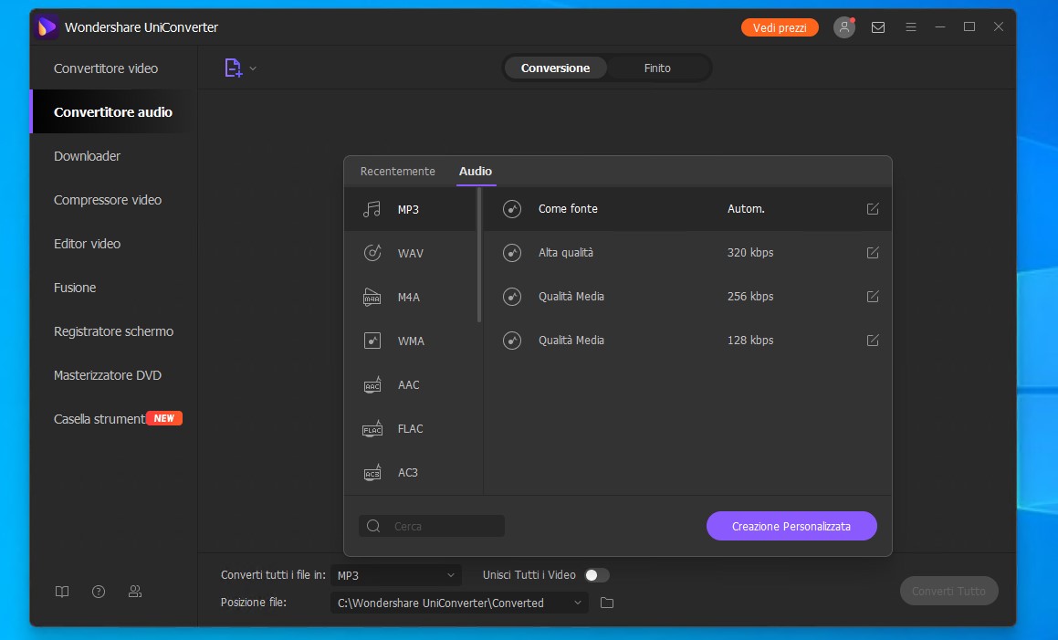Screen dimensions: 1058x640
Task: Open Registratore schermo in sidebar
Action: click(113, 331)
